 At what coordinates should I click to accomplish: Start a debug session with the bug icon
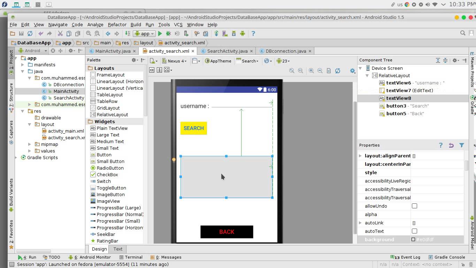pos(168,33)
